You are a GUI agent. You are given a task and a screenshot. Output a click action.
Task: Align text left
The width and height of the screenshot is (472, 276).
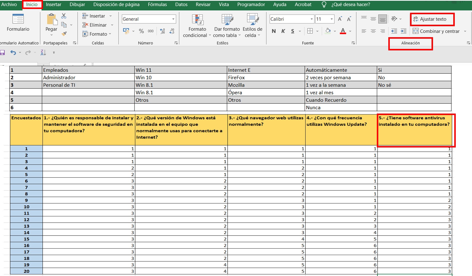364,31
